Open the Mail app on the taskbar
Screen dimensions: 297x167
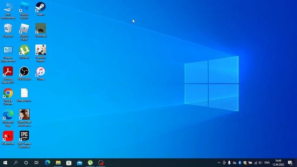pyautogui.click(x=79, y=163)
